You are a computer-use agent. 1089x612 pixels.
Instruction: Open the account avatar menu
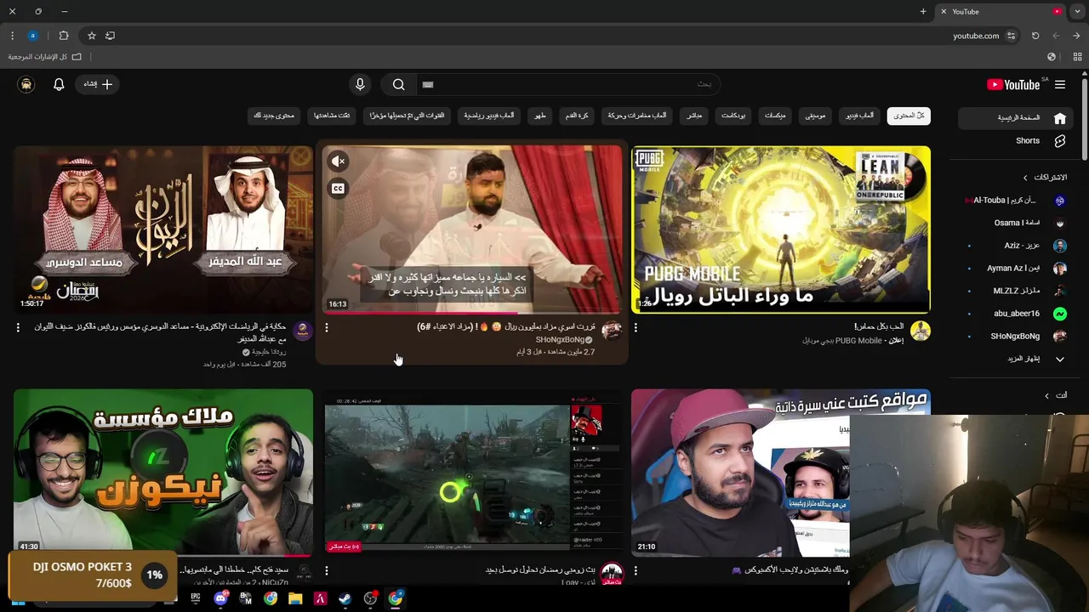(x=26, y=84)
